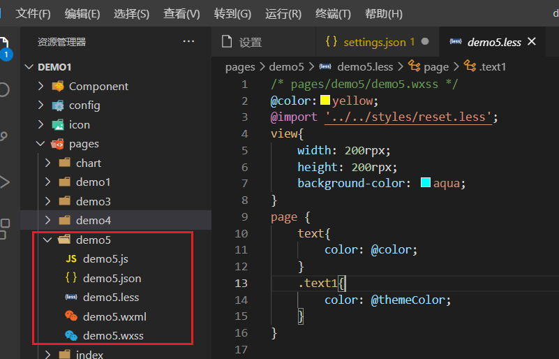The height and width of the screenshot is (359, 559).
Task: Collapse the DEMO1 root folder
Action: point(29,67)
